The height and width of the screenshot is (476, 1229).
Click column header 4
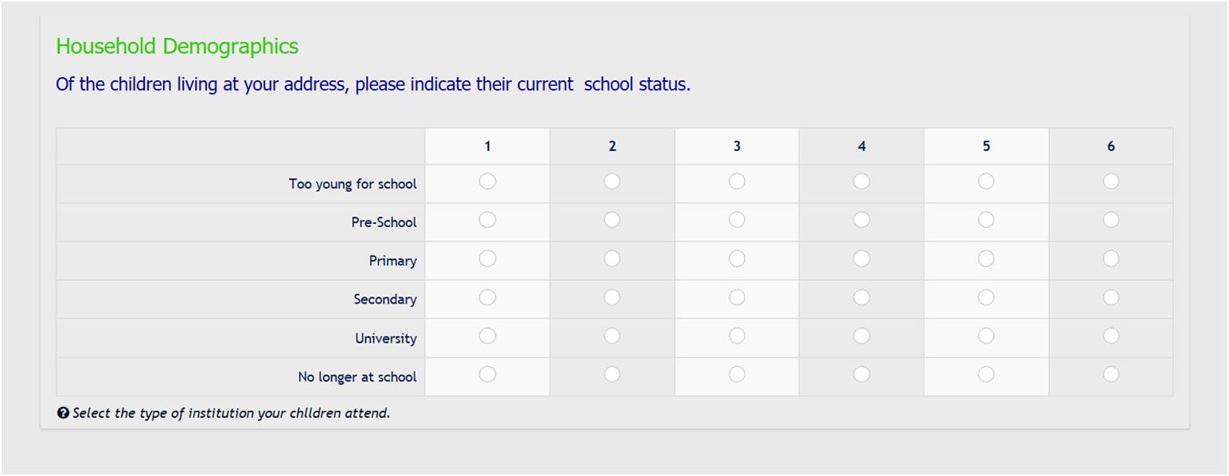[861, 146]
